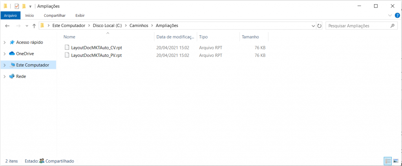Click the search magnifier icon
The image size is (402, 166).
(392, 26)
